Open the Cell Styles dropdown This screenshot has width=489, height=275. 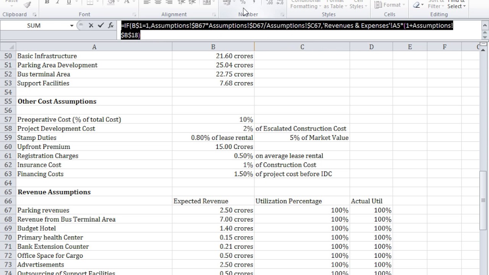tap(358, 4)
